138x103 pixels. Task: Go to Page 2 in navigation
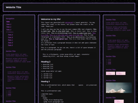[9, 27]
